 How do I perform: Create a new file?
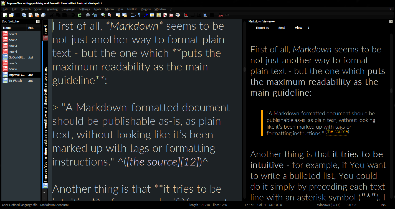pos(4,15)
